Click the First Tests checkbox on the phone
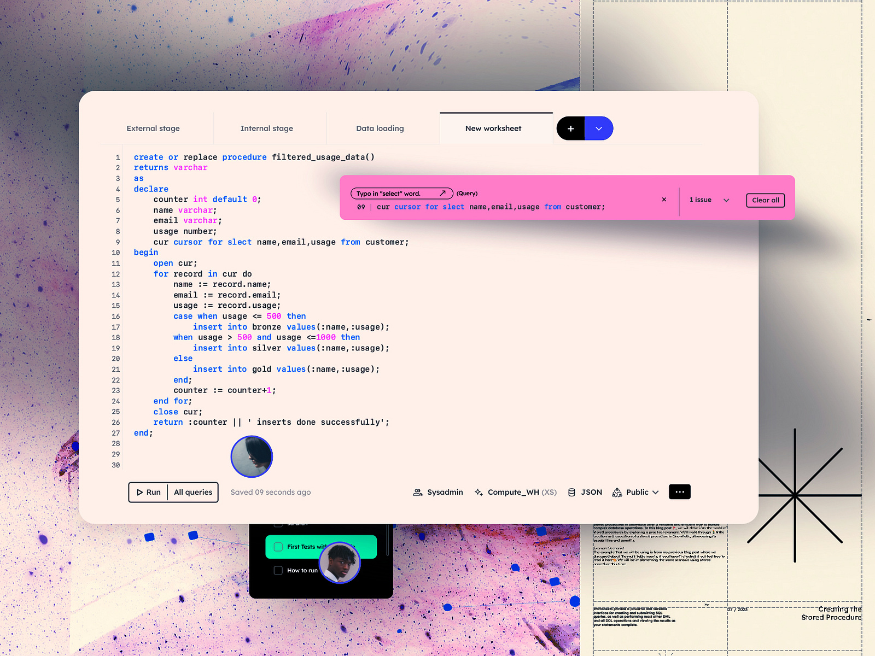Image resolution: width=875 pixels, height=656 pixels. pyautogui.click(x=278, y=547)
